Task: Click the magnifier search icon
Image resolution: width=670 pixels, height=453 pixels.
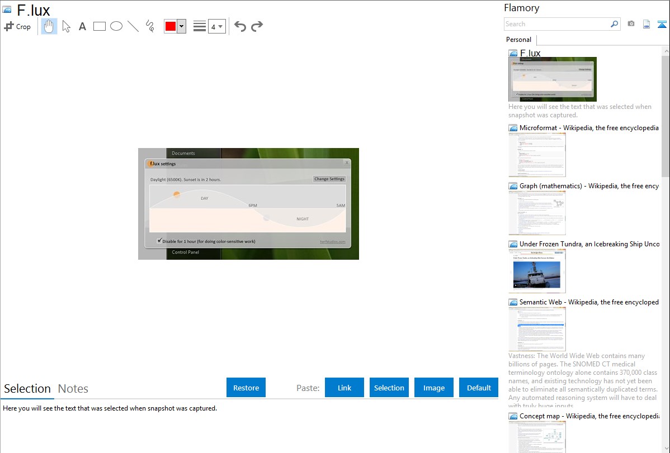Action: (x=615, y=24)
